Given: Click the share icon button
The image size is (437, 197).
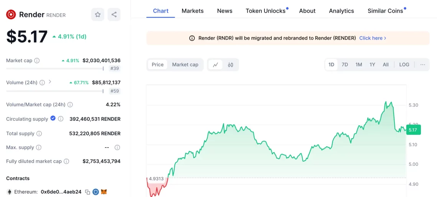Looking at the screenshot, I should [114, 15].
